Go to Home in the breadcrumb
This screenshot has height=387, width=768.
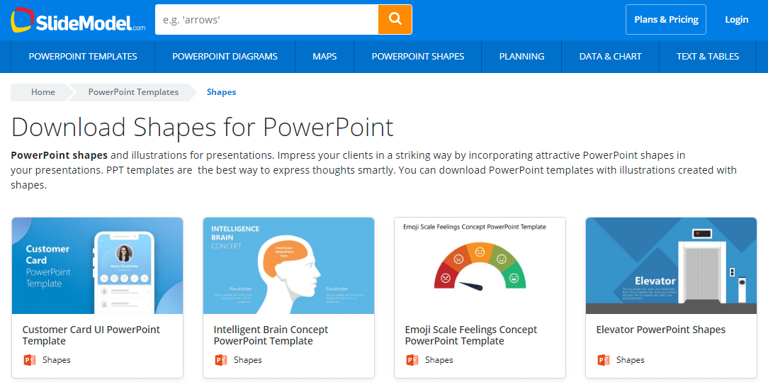tap(43, 92)
